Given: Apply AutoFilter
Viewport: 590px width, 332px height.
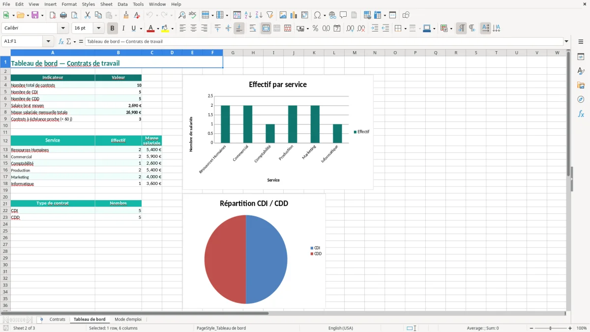Looking at the screenshot, I should click(x=270, y=15).
